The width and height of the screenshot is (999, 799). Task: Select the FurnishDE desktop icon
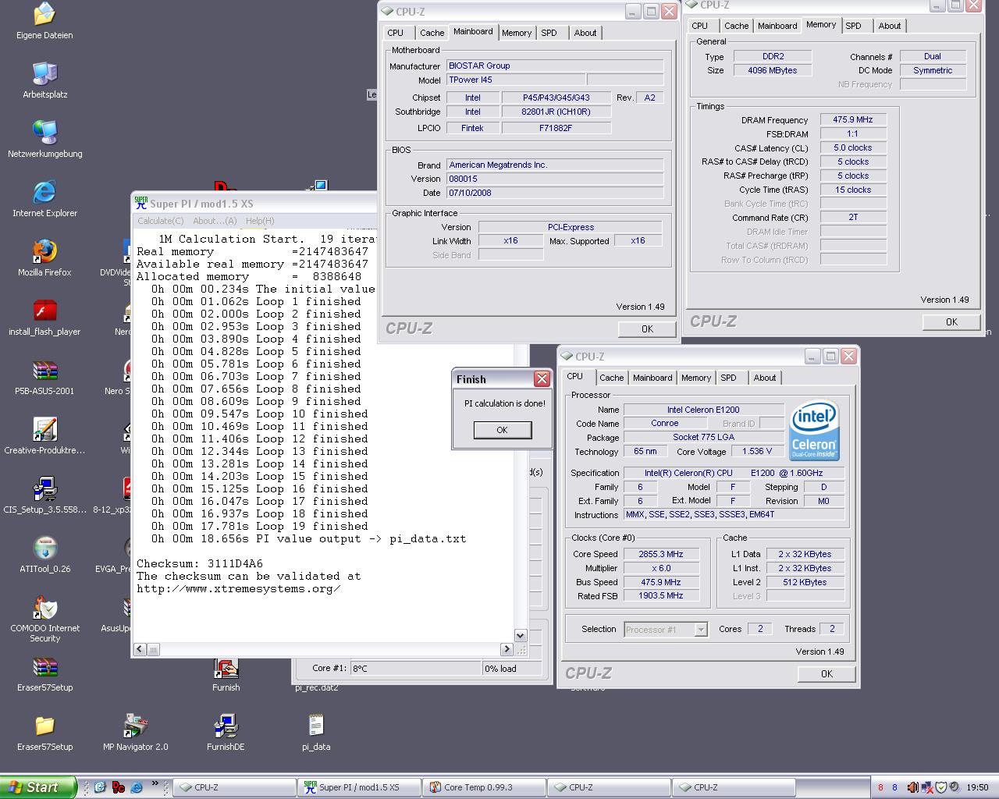coord(226,733)
